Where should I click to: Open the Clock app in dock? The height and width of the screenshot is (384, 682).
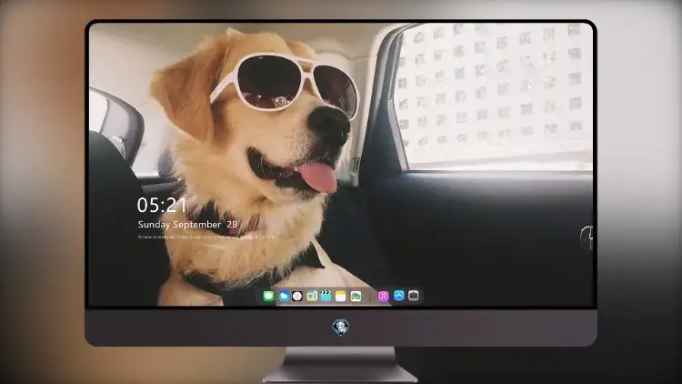click(x=297, y=296)
